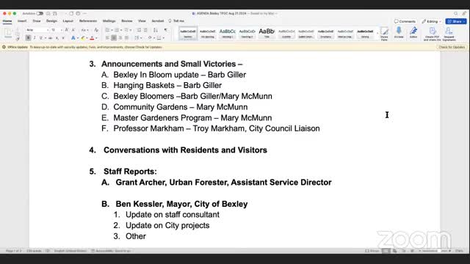Open the Layout tab

(68, 21)
